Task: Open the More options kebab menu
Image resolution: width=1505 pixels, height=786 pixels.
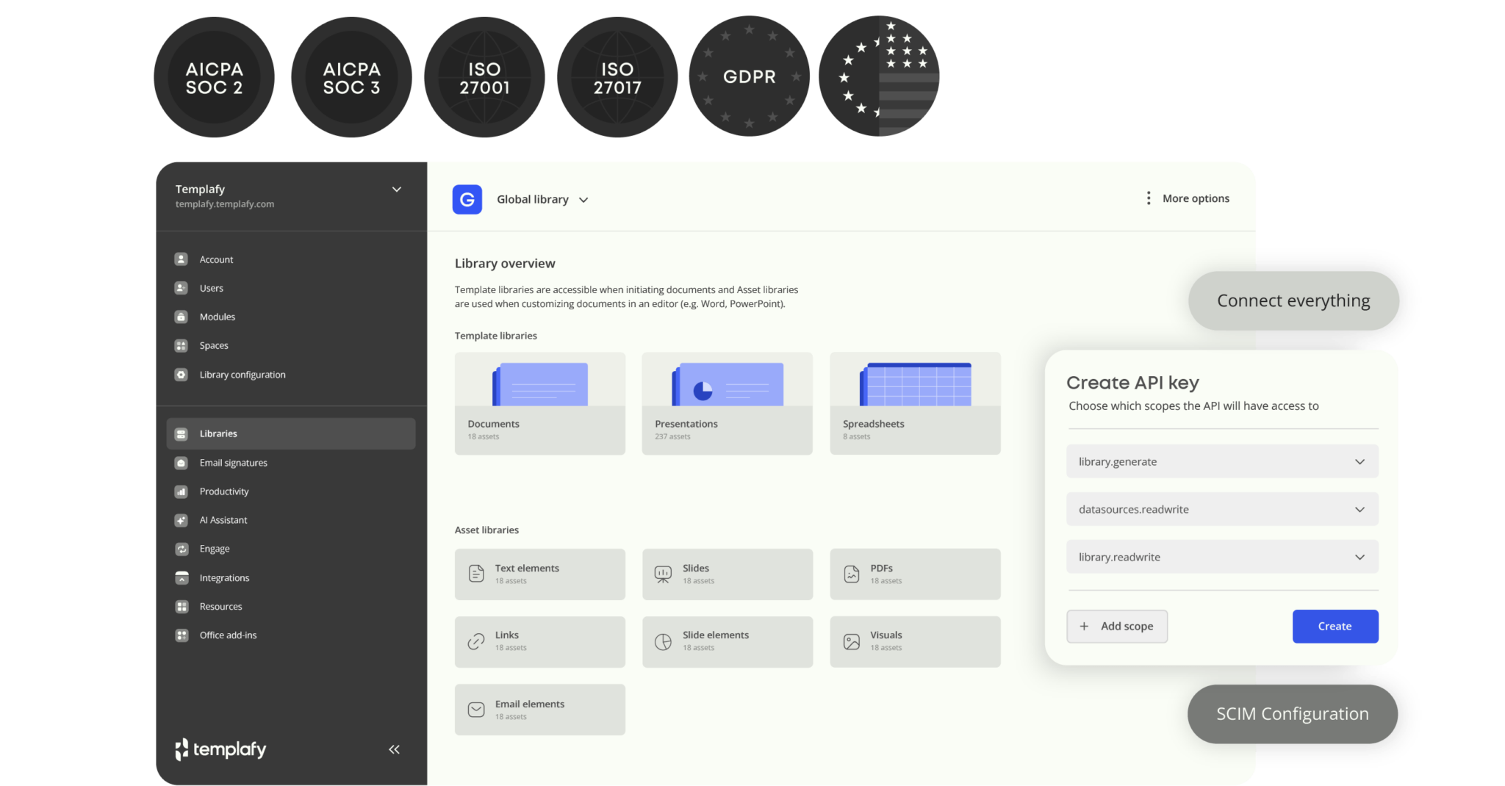Action: [x=1148, y=198]
